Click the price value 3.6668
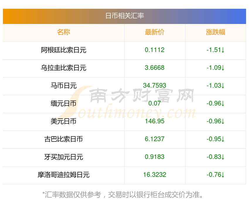The height and width of the screenshot is (204, 249). pyautogui.click(x=154, y=68)
